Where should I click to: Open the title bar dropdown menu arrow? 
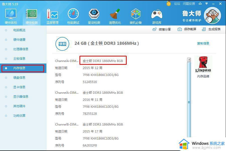click(206, 3)
